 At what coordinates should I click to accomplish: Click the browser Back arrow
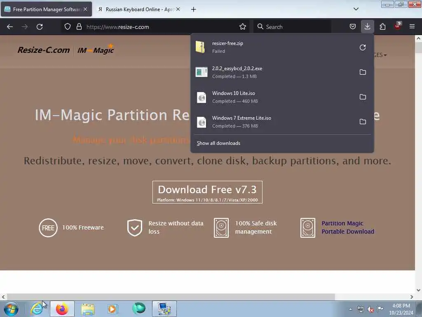coord(10,27)
